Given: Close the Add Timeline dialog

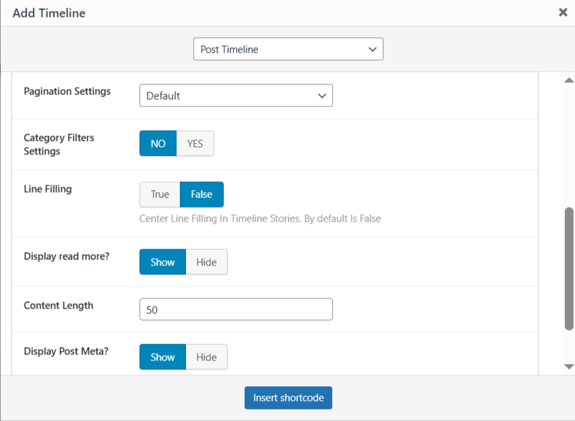Looking at the screenshot, I should point(563,12).
